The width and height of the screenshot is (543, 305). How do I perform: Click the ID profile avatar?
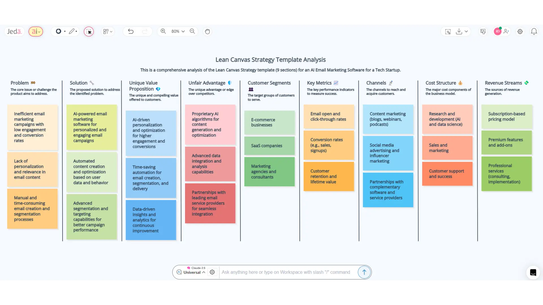(497, 32)
